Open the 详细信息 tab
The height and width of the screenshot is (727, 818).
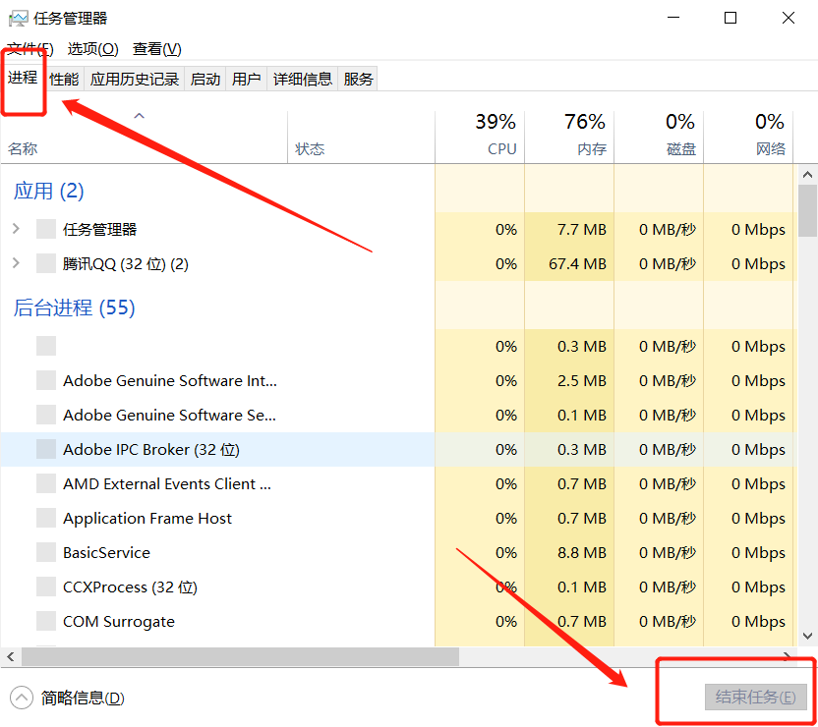tap(303, 80)
